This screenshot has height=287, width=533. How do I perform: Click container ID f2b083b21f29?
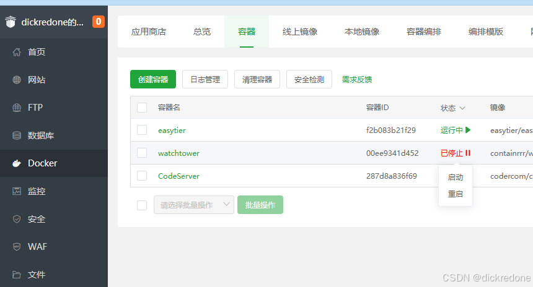(x=391, y=131)
